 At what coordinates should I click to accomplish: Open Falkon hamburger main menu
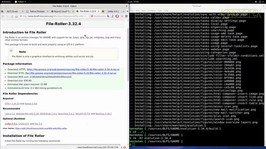click(x=126, y=16)
